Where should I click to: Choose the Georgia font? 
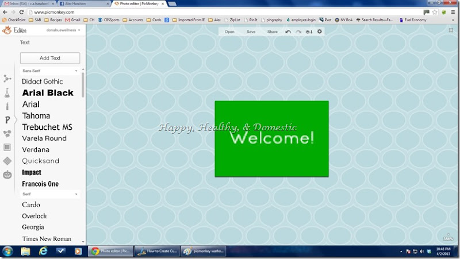pyautogui.click(x=33, y=227)
